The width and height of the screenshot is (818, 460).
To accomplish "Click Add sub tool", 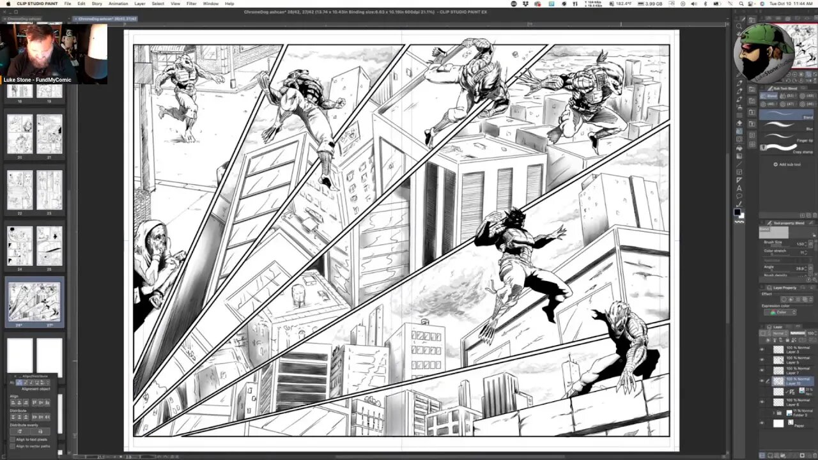I will pyautogui.click(x=787, y=164).
